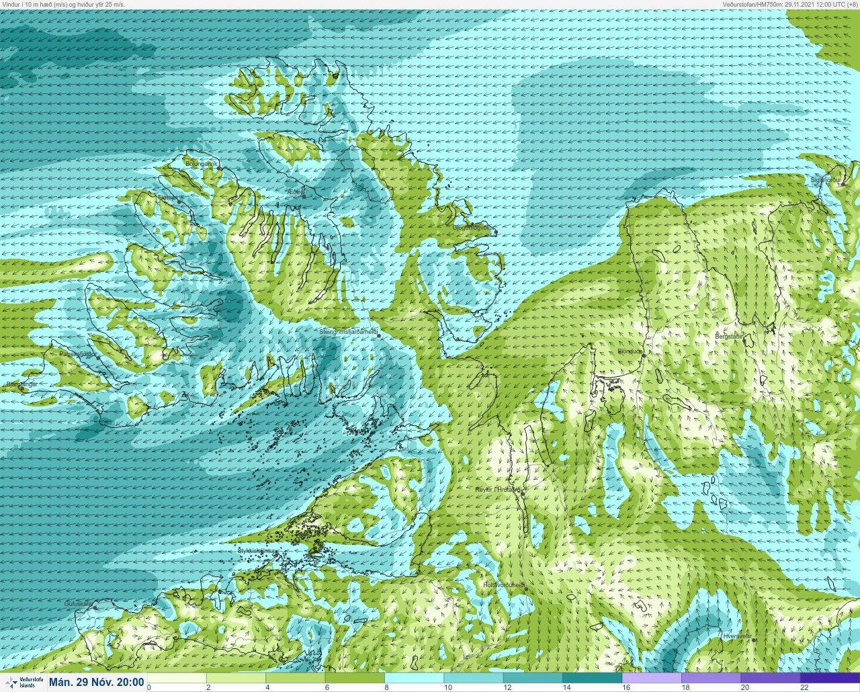Select the 4–6 m/s green legend swatch
The height and width of the screenshot is (692, 860).
[295, 678]
